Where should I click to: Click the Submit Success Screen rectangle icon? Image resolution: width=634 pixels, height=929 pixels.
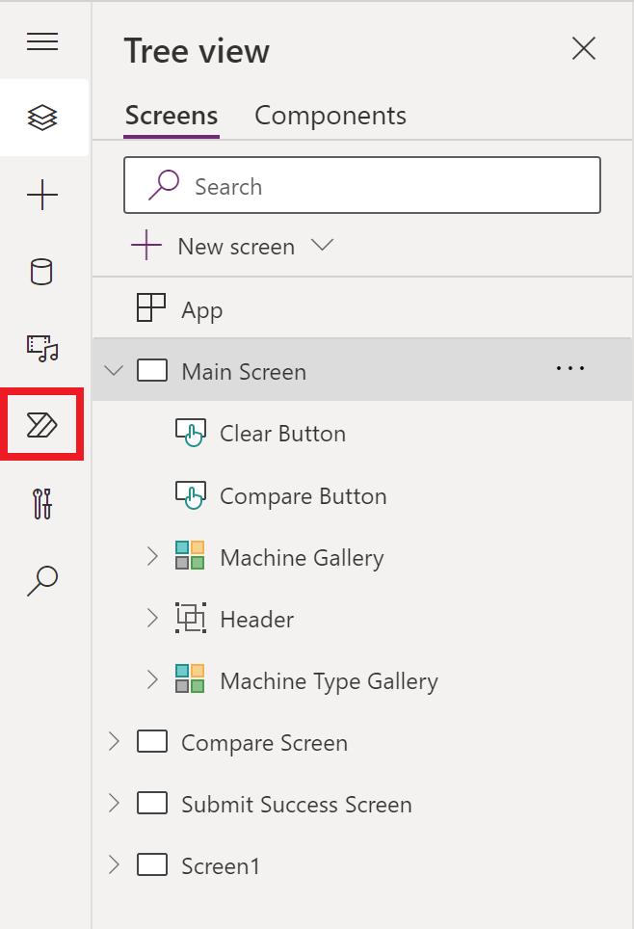click(152, 803)
